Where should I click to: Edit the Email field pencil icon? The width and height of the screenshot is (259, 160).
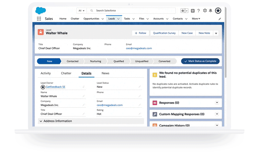click(x=140, y=105)
